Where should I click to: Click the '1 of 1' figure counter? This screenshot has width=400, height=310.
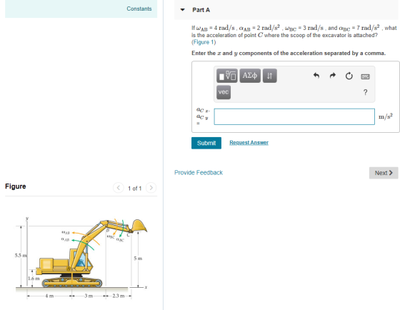coord(135,189)
